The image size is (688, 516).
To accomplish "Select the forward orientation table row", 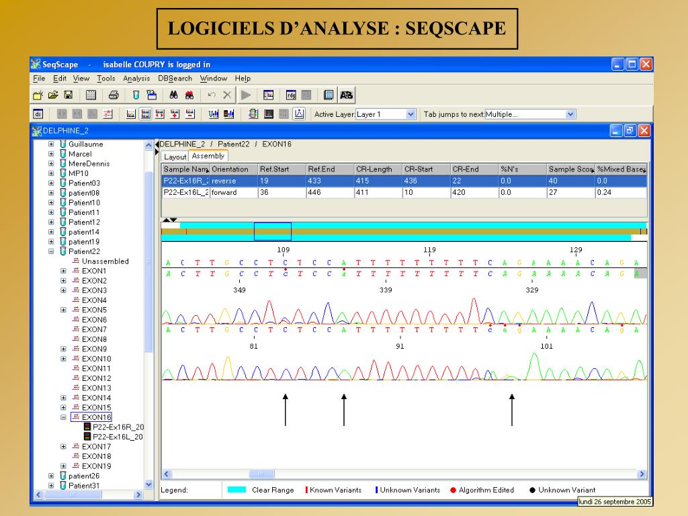I will (x=404, y=192).
